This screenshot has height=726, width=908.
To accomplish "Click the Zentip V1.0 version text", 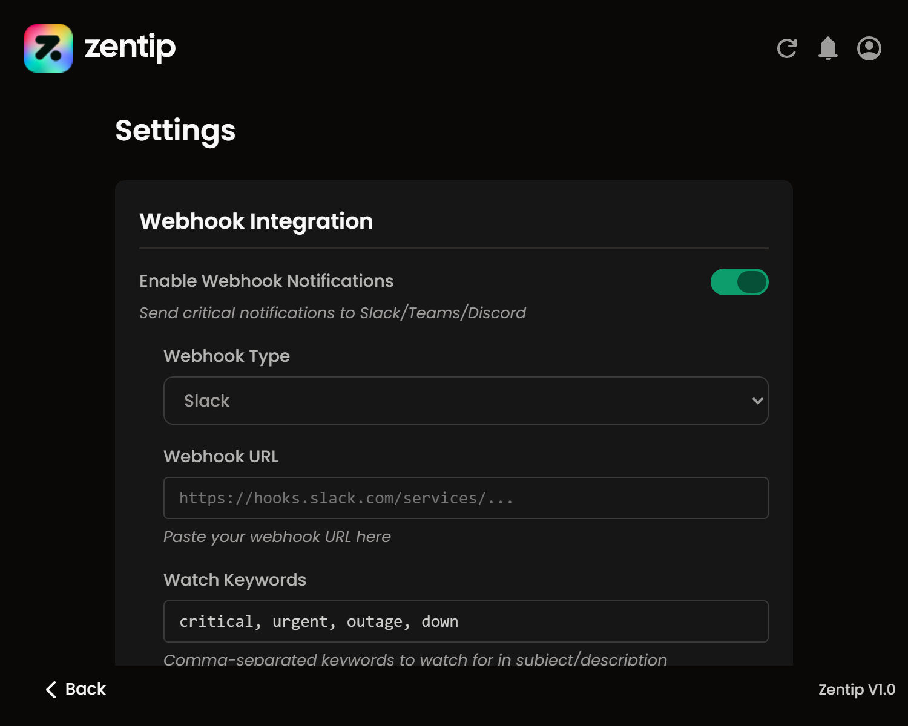I will [857, 689].
